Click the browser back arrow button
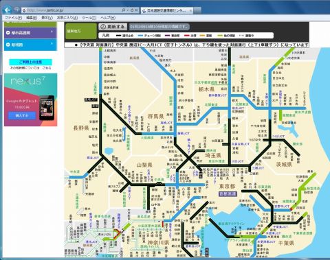 [x=8, y=10]
